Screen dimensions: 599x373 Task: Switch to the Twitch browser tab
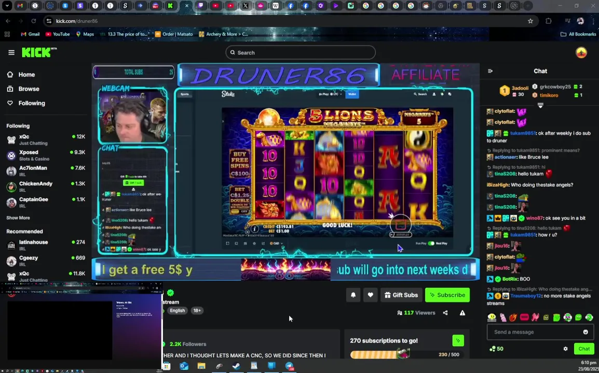coord(200,6)
